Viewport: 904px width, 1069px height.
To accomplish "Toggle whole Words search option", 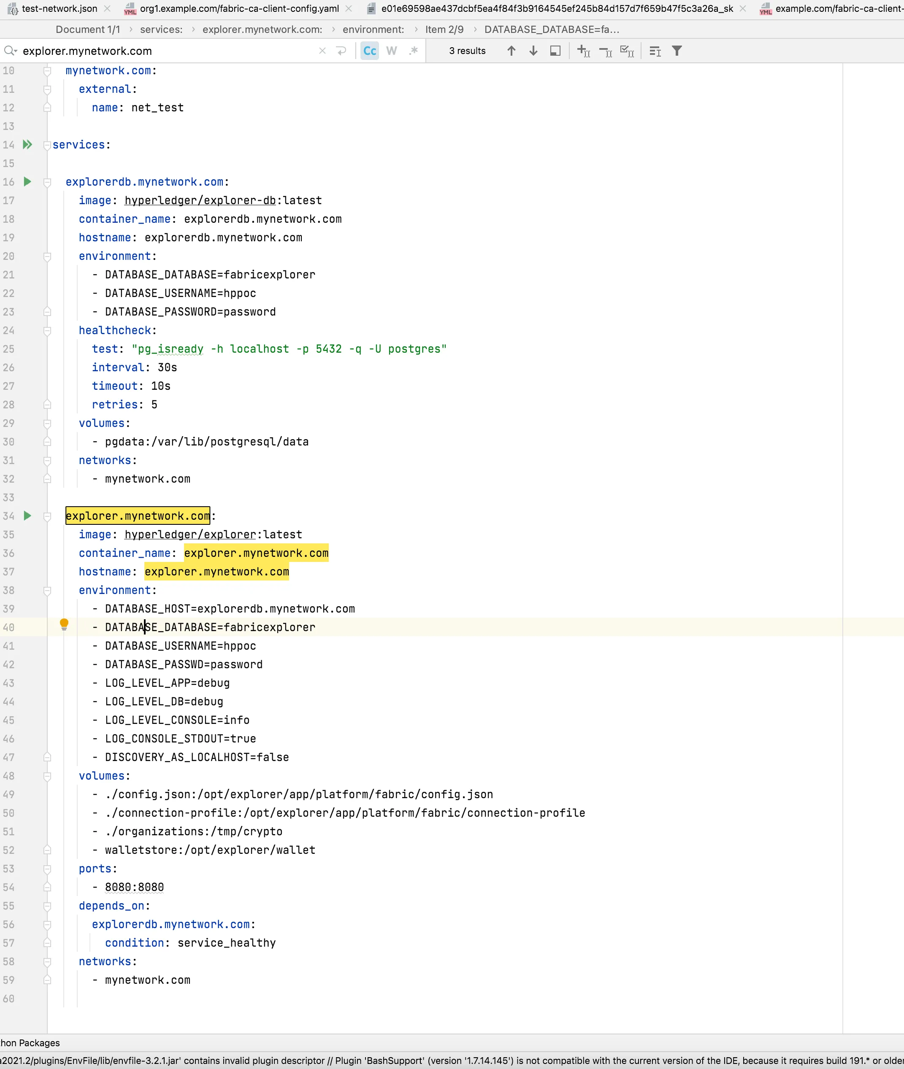I will click(x=392, y=51).
